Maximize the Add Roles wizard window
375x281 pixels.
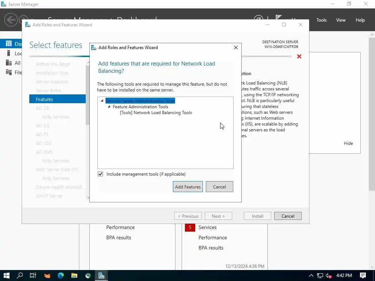click(284, 25)
